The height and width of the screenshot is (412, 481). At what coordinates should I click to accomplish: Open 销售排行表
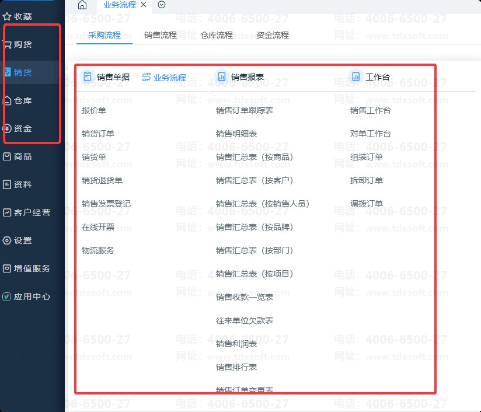(x=236, y=367)
